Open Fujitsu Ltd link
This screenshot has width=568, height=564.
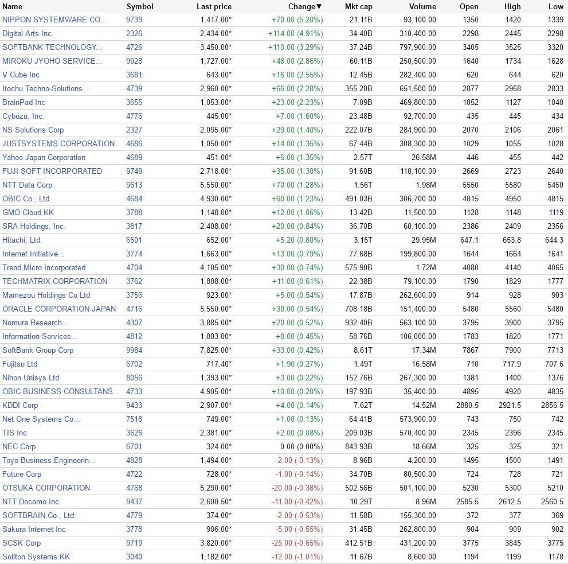point(19,364)
